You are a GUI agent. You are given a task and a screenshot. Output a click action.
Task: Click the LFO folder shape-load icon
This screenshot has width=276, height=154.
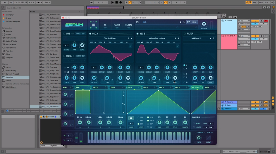click(131, 118)
